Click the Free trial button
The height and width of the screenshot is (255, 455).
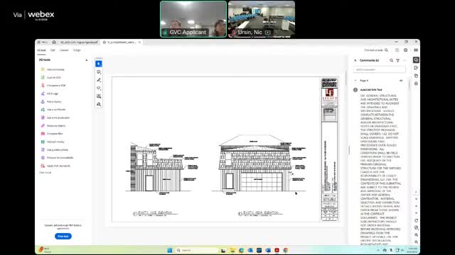[63, 236]
